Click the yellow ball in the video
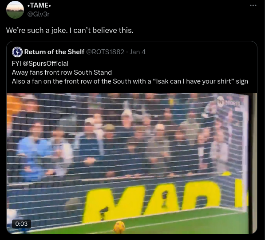The height and width of the screenshot is (240, 265). click(119, 227)
